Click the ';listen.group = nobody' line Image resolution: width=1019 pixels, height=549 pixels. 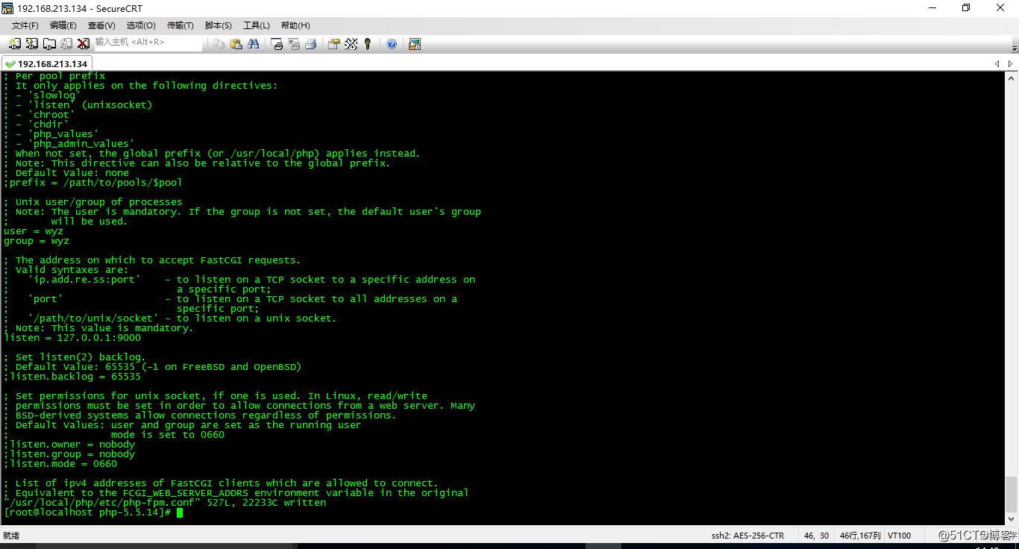click(x=69, y=454)
